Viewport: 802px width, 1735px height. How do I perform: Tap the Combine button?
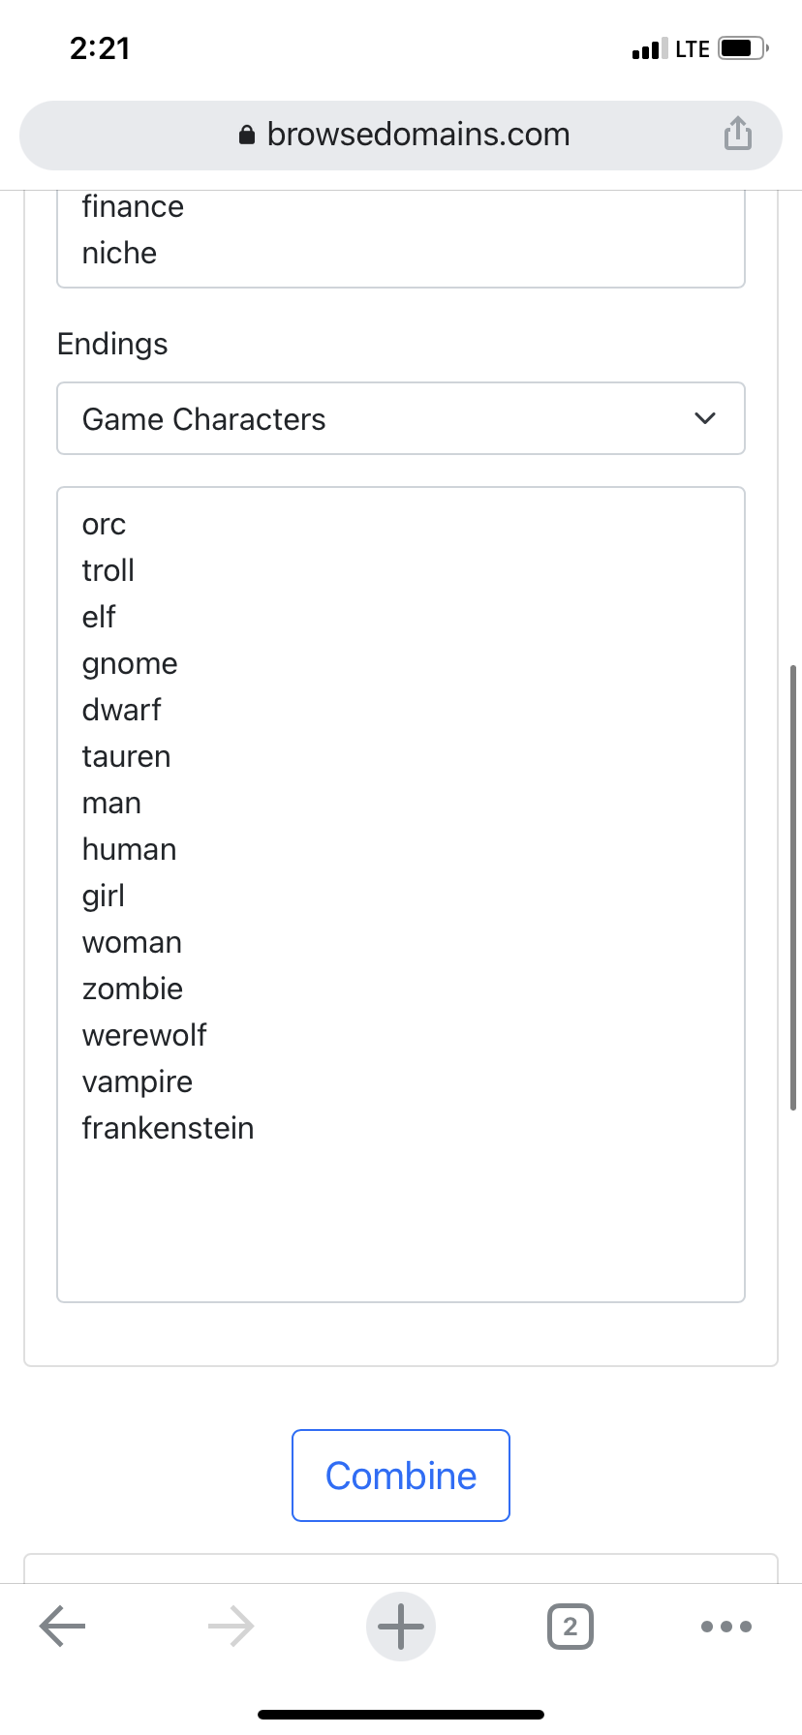pos(401,1475)
